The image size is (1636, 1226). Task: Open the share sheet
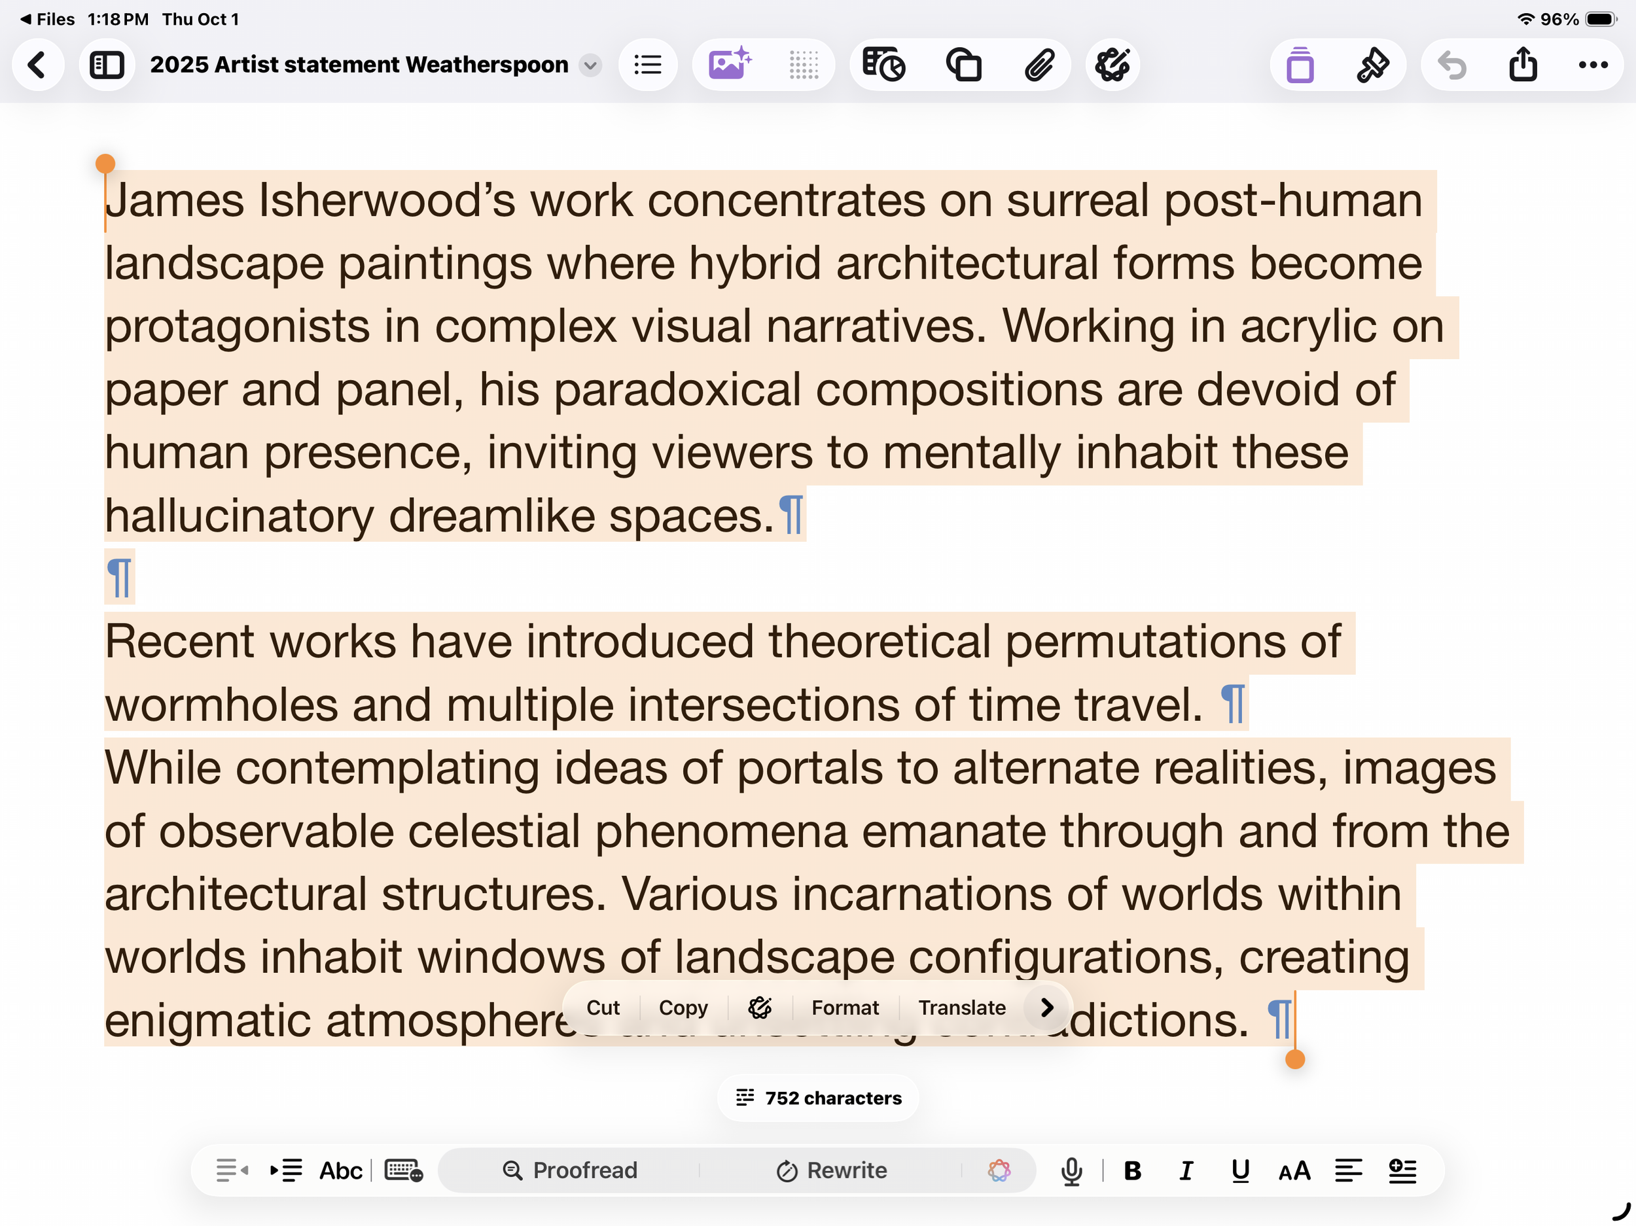pyautogui.click(x=1523, y=65)
